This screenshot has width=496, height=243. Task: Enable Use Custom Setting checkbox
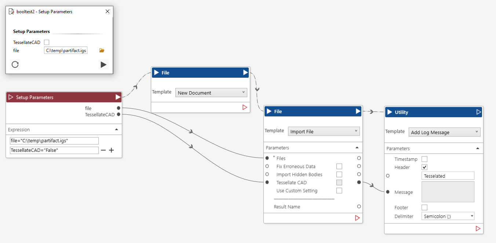(339, 191)
